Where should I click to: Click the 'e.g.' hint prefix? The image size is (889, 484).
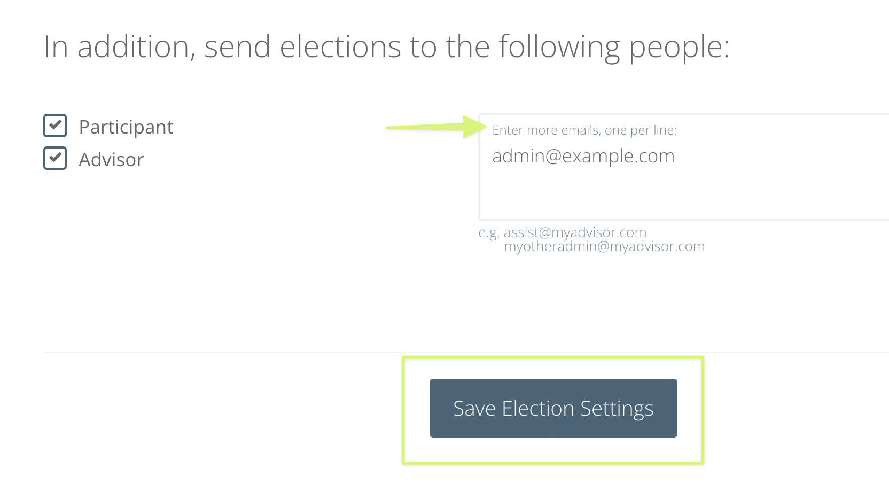click(488, 233)
